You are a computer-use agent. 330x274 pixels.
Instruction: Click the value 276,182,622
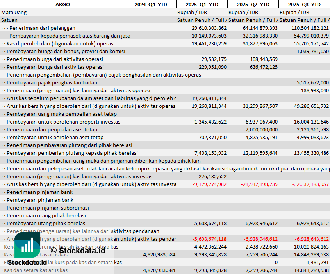point(212,176)
